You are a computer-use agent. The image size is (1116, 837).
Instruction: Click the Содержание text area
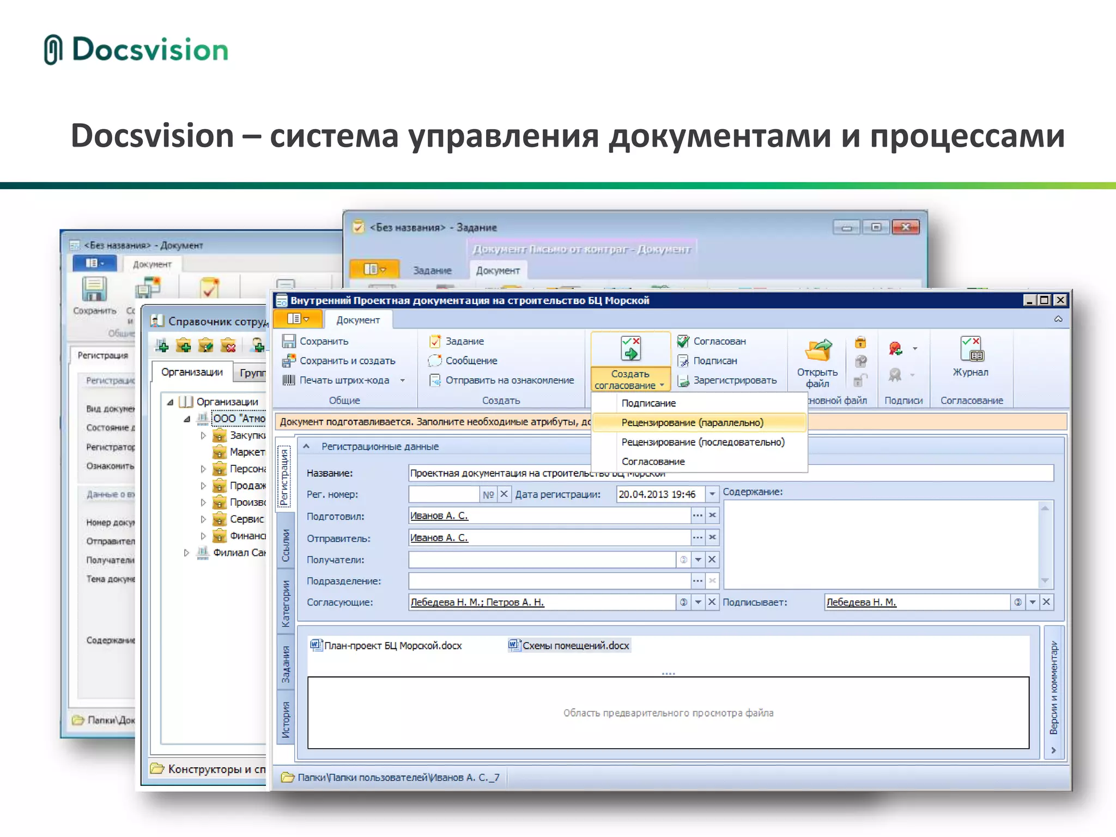click(x=881, y=544)
